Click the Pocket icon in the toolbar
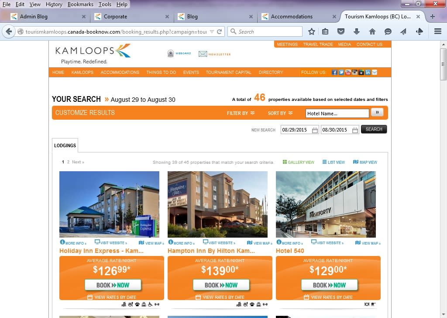447x318 pixels. click(x=341, y=31)
